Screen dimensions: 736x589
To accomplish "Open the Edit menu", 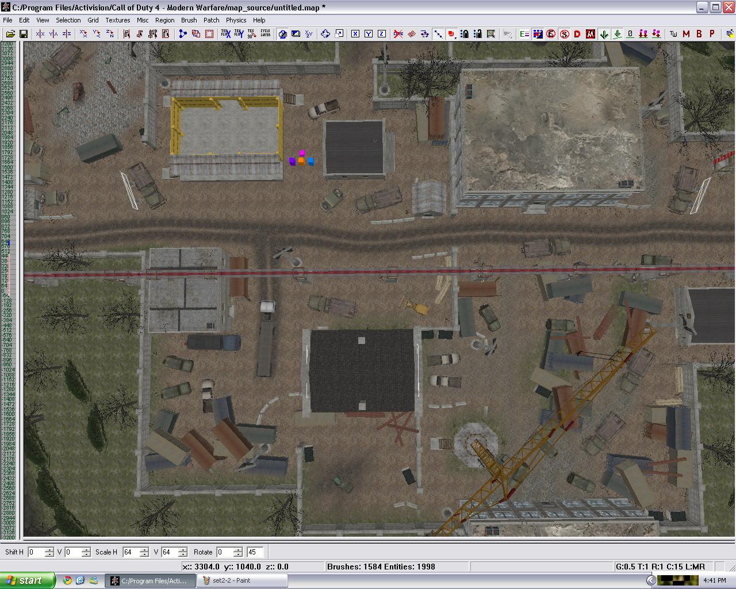I will point(24,20).
